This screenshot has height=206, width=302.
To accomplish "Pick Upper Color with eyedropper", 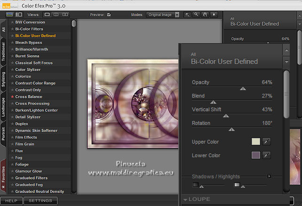I will (266, 142).
